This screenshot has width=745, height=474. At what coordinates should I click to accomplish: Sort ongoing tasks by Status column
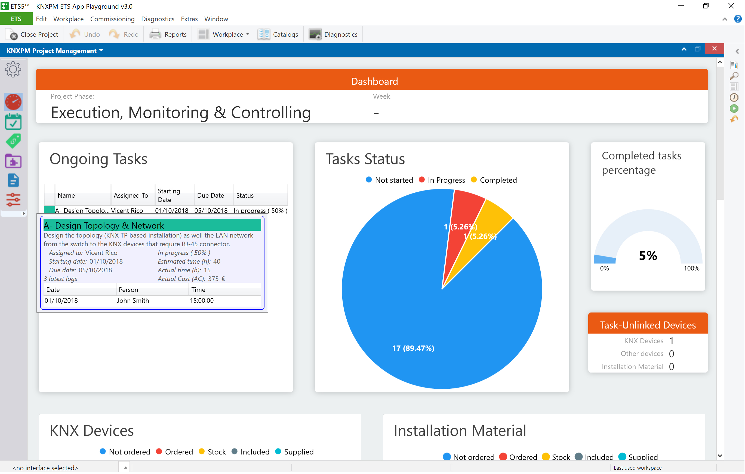pyautogui.click(x=260, y=196)
